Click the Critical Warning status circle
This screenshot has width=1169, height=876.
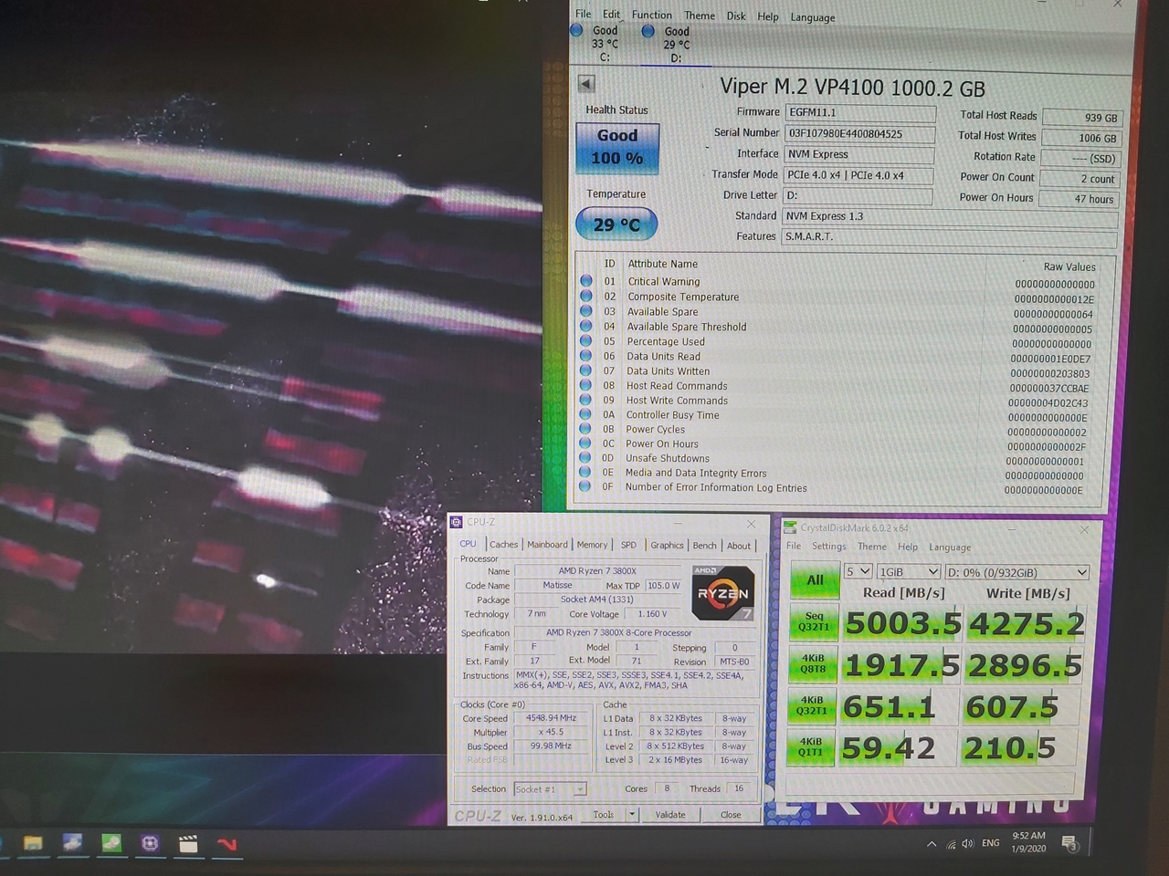tap(586, 281)
